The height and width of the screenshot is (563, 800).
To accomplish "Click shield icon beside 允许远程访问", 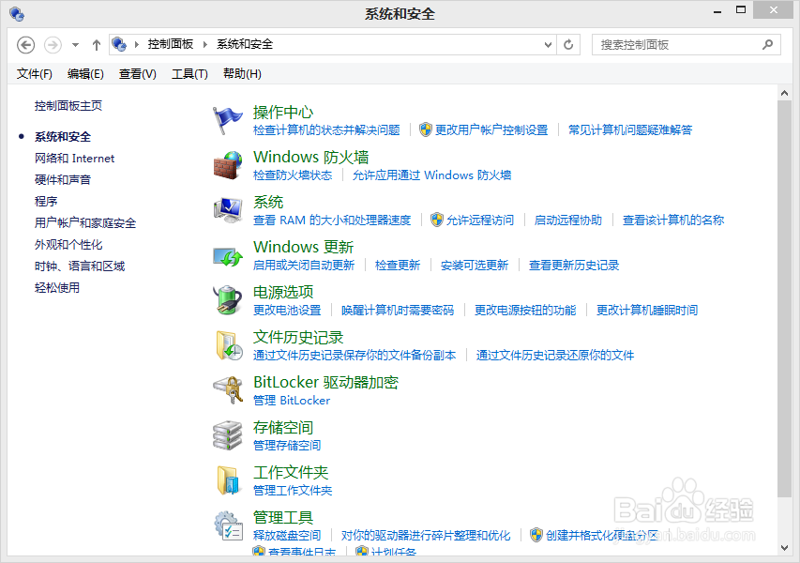I will pyautogui.click(x=437, y=220).
